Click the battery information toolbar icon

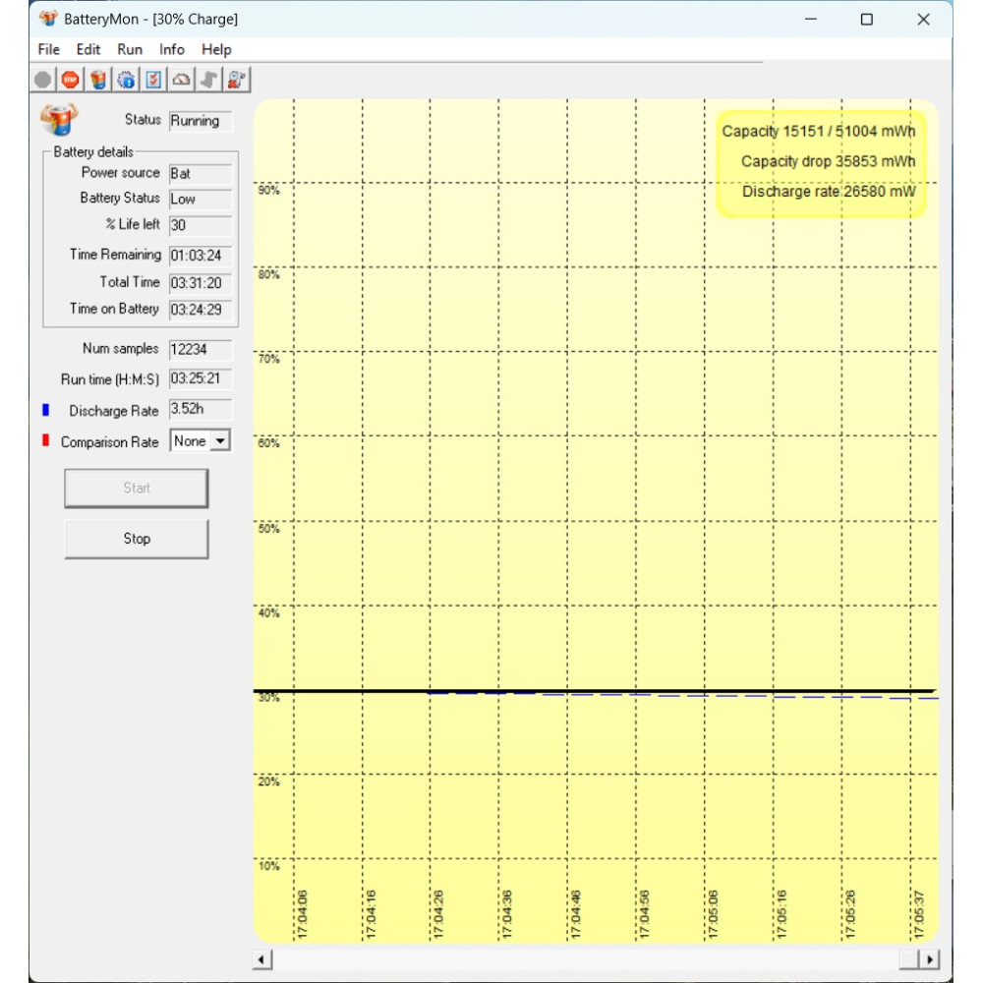(x=98, y=80)
